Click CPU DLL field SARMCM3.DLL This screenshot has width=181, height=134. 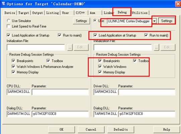pyautogui.click(x=19, y=92)
